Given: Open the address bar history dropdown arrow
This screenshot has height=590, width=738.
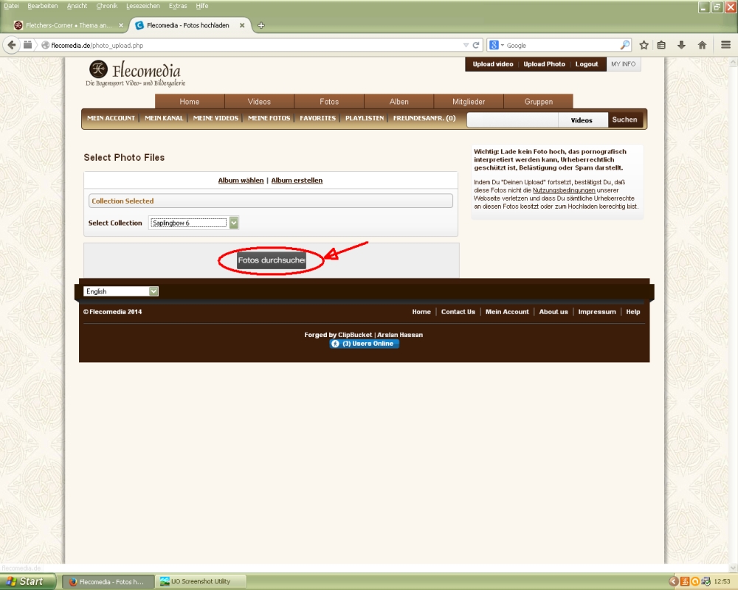Looking at the screenshot, I should point(466,45).
